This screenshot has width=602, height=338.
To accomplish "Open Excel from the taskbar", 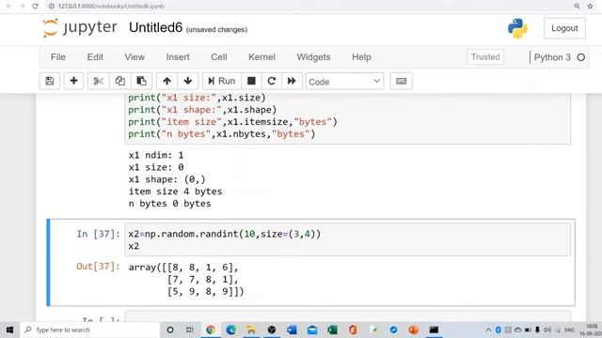I will tap(332, 330).
